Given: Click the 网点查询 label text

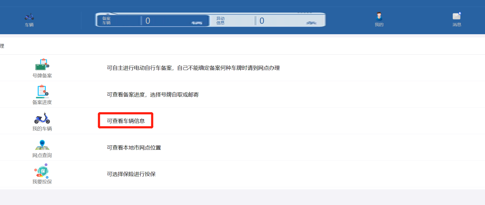Looking at the screenshot, I should [42, 155].
